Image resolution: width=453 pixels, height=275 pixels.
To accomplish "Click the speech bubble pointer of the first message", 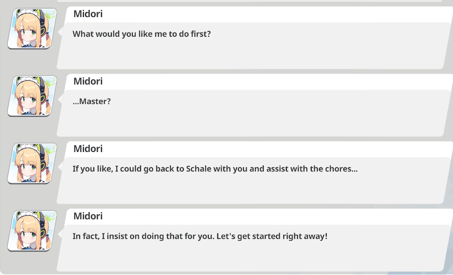I will (x=61, y=32).
